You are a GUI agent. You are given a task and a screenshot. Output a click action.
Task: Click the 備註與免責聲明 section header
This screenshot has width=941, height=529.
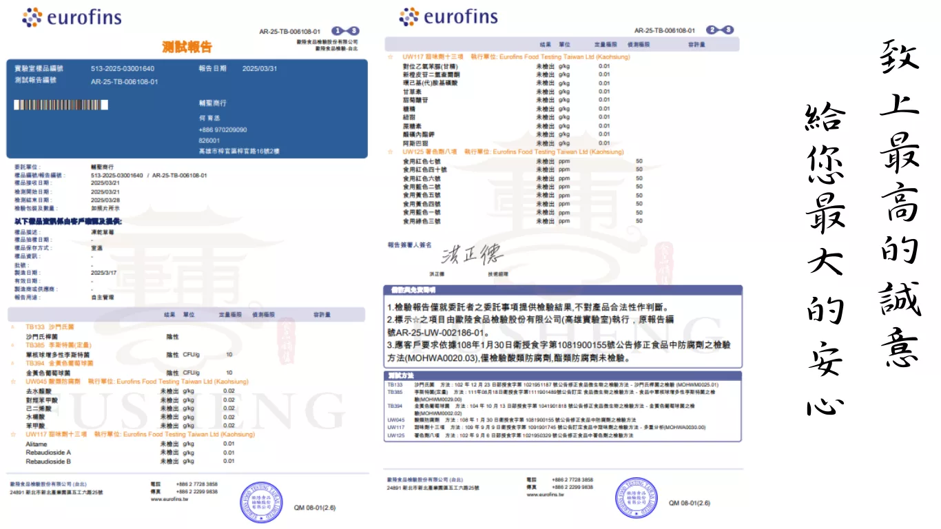[413, 291]
